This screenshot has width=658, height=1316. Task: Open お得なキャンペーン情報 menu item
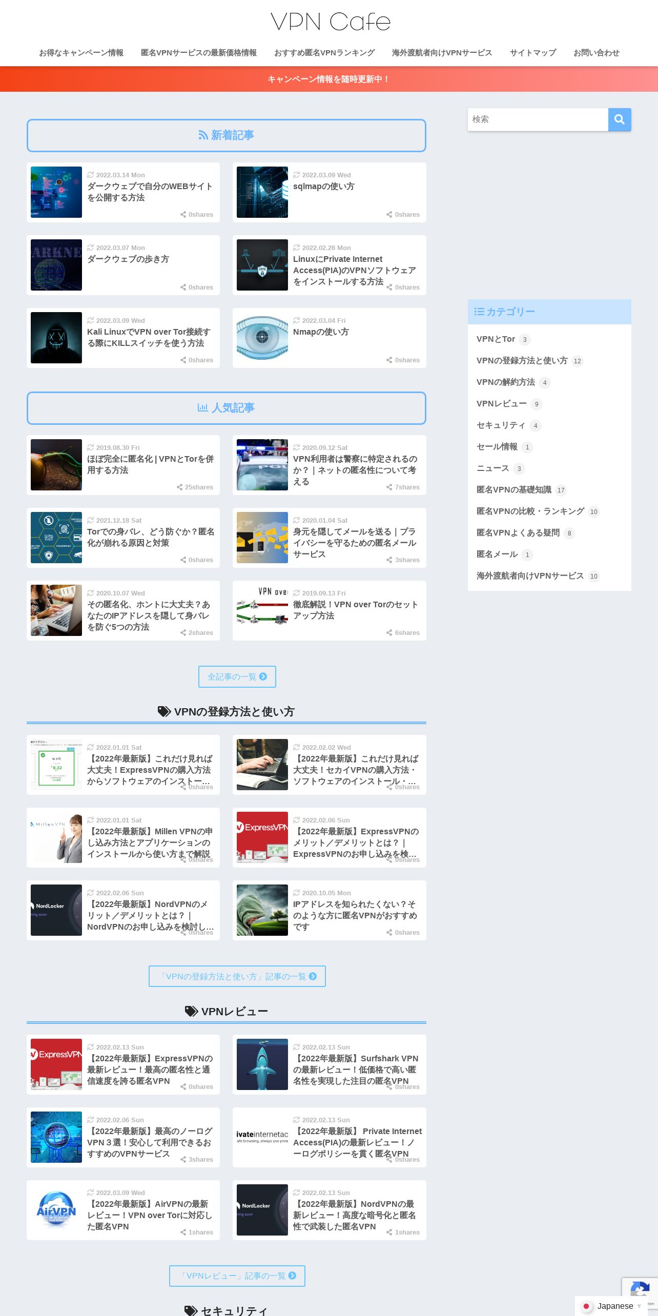81,53
